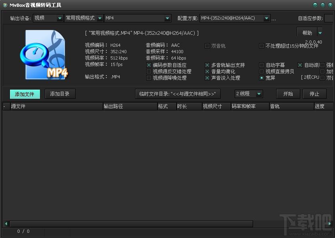Click the 视频编码 H264 value

116,45
